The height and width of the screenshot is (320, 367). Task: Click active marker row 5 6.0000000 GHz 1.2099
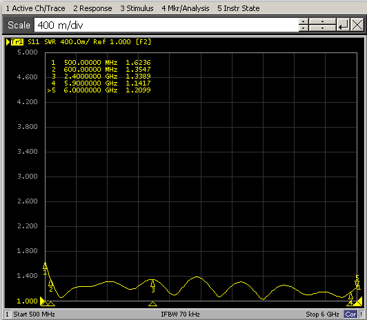(99, 90)
